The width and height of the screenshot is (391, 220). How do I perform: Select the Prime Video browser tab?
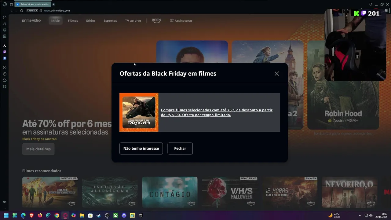[33, 4]
